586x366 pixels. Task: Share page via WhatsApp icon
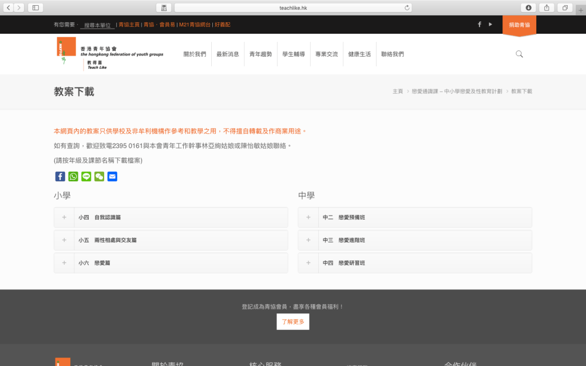[x=73, y=176]
